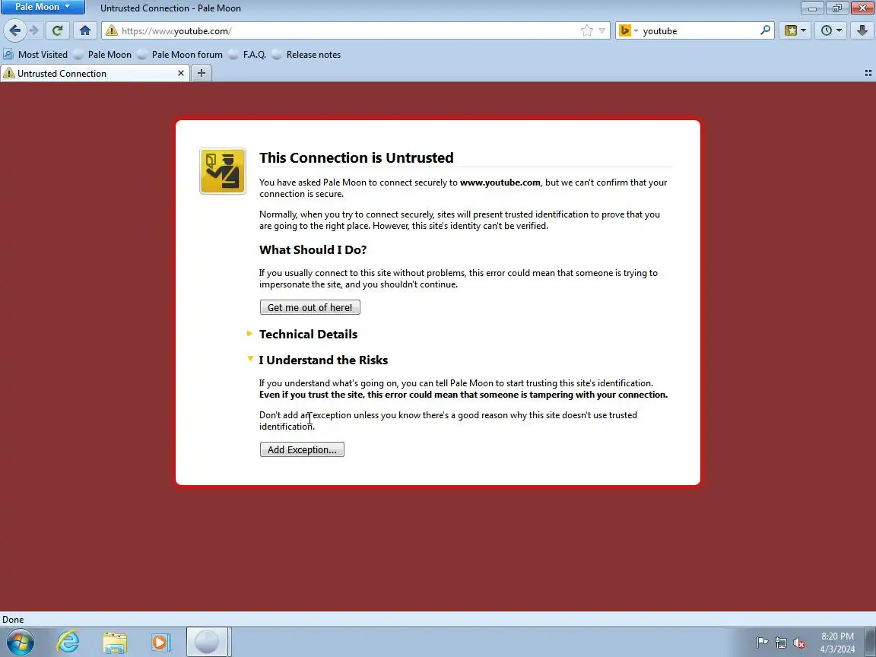Expand the Technical Details section
This screenshot has height=657, width=876.
(x=309, y=334)
